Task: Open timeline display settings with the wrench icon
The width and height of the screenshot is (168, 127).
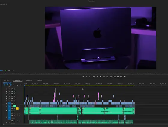Action: tap(17, 85)
